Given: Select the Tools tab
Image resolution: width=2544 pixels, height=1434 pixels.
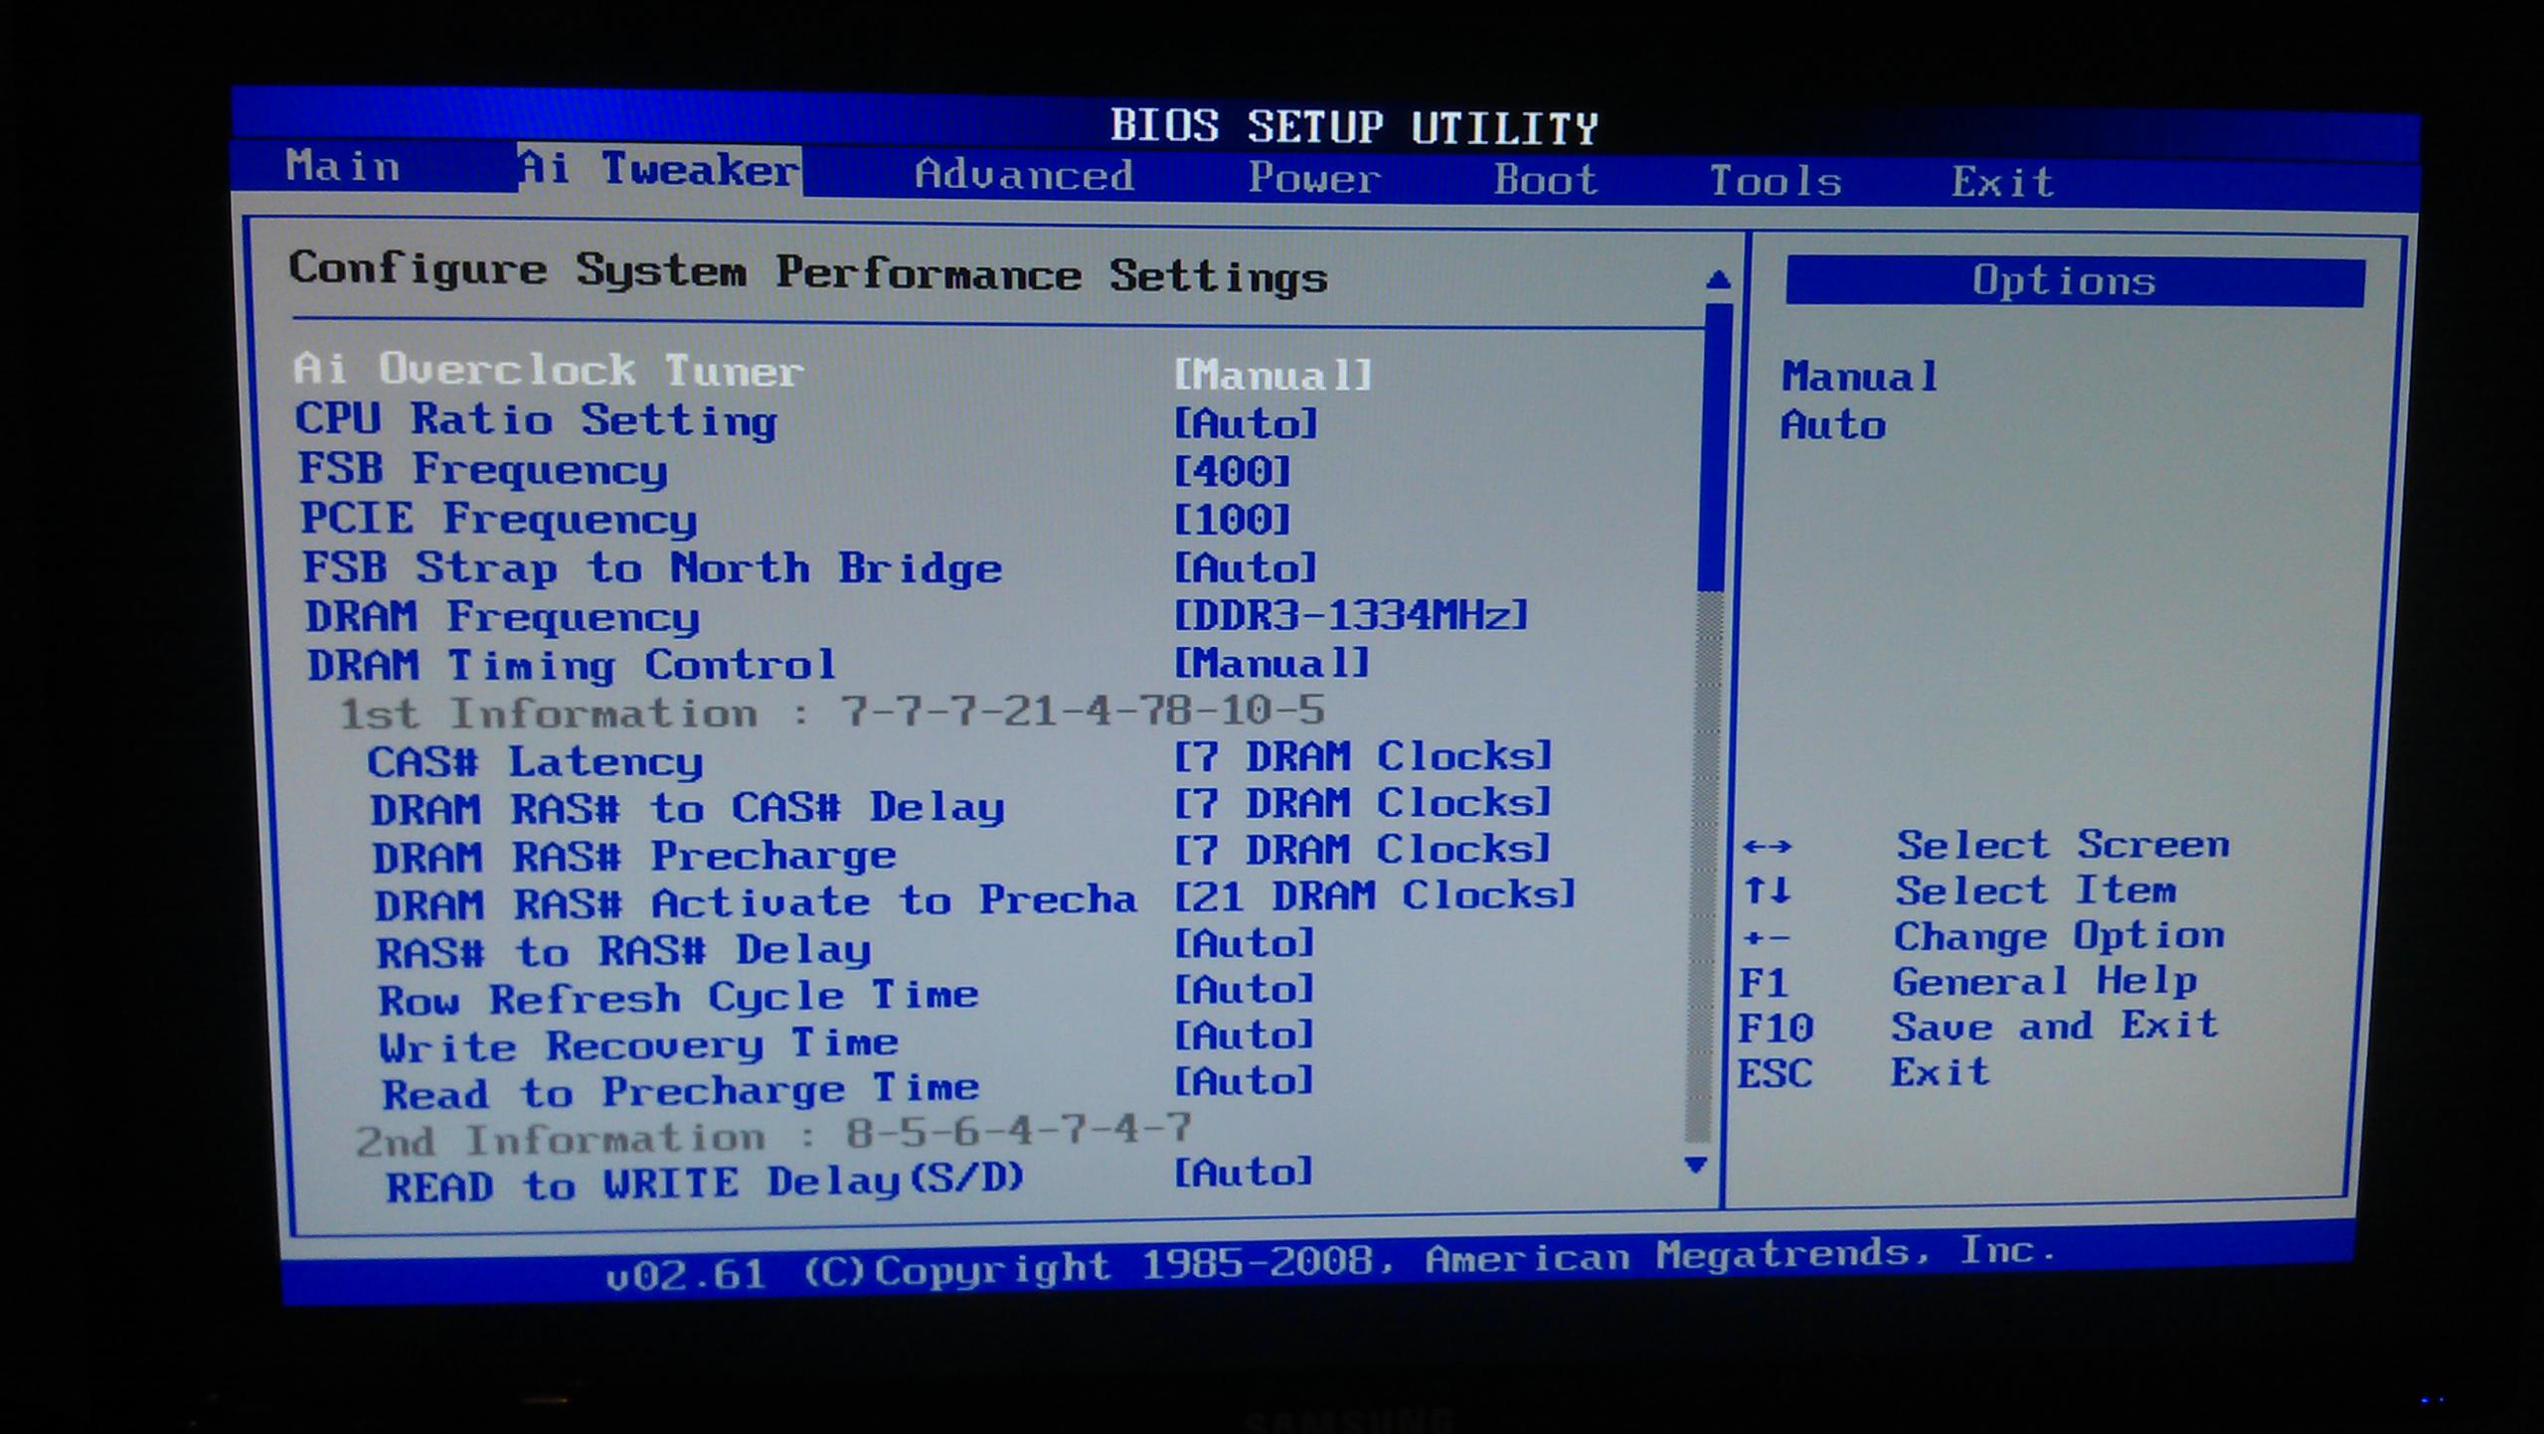Looking at the screenshot, I should (1776, 182).
